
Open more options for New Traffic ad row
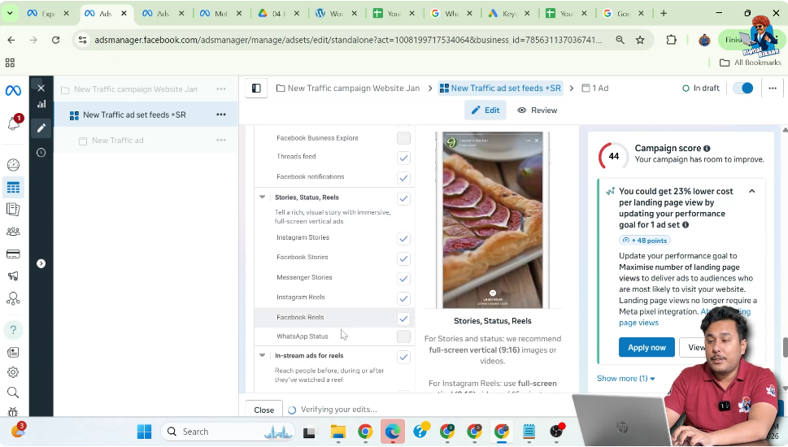click(x=221, y=140)
